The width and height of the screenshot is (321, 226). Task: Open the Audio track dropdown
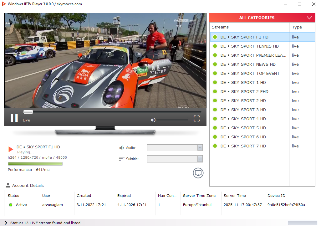[200, 148]
